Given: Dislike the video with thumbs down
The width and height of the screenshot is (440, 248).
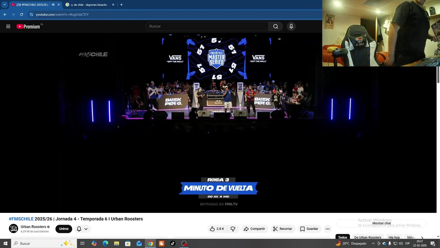Looking at the screenshot, I should coord(233,229).
